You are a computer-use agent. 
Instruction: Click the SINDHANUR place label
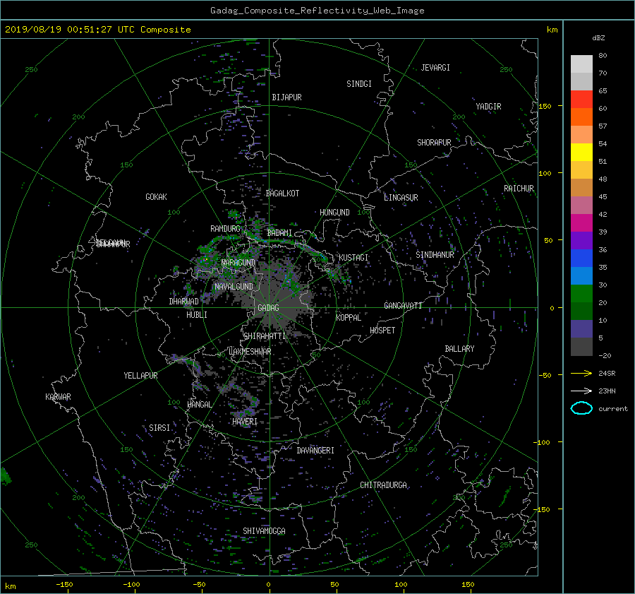435,255
